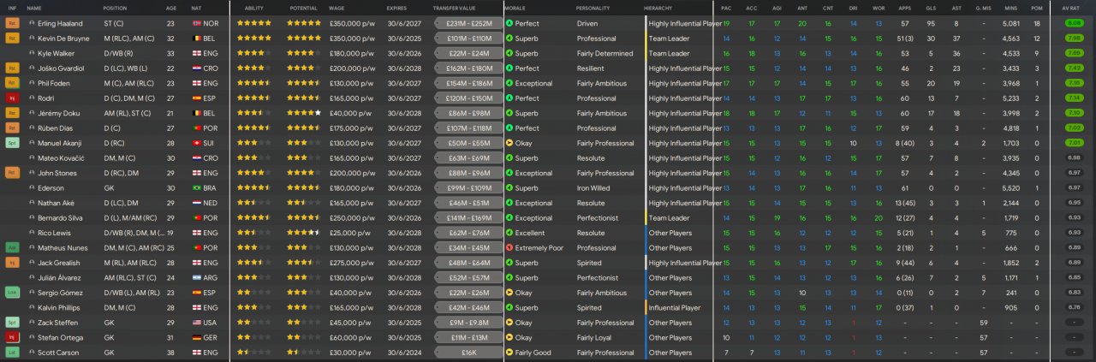Click the injury badge next to Jérémy Doku
The width and height of the screenshot is (1096, 362).
[12, 114]
